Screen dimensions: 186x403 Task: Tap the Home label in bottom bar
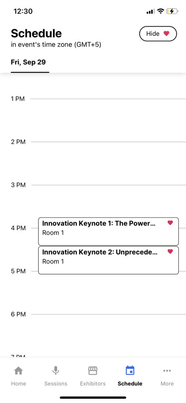tap(19, 384)
